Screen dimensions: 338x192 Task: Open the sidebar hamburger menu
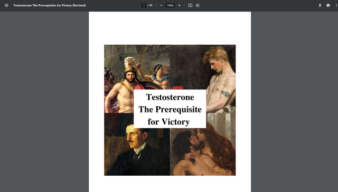pos(6,5)
